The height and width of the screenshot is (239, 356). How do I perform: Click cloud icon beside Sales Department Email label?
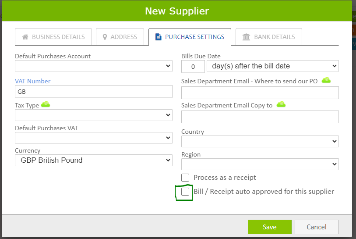point(326,80)
